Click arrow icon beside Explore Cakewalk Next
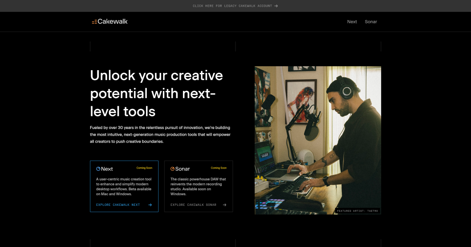 click(150, 205)
